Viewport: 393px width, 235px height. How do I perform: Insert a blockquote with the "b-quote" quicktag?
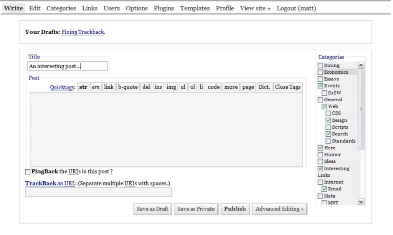(127, 87)
